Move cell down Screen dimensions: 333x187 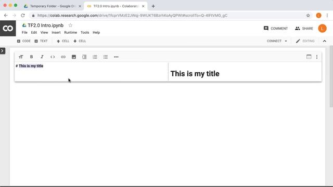pyautogui.click(x=80, y=41)
